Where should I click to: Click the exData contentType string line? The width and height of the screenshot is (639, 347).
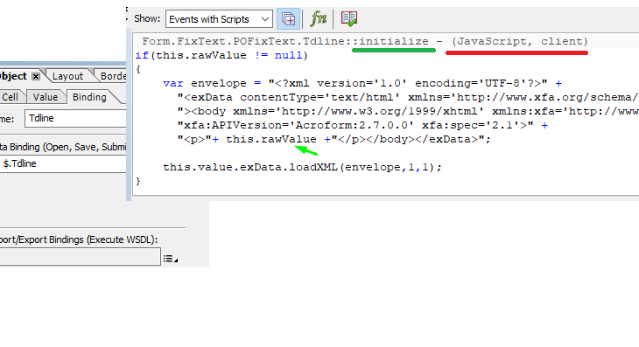point(408,98)
